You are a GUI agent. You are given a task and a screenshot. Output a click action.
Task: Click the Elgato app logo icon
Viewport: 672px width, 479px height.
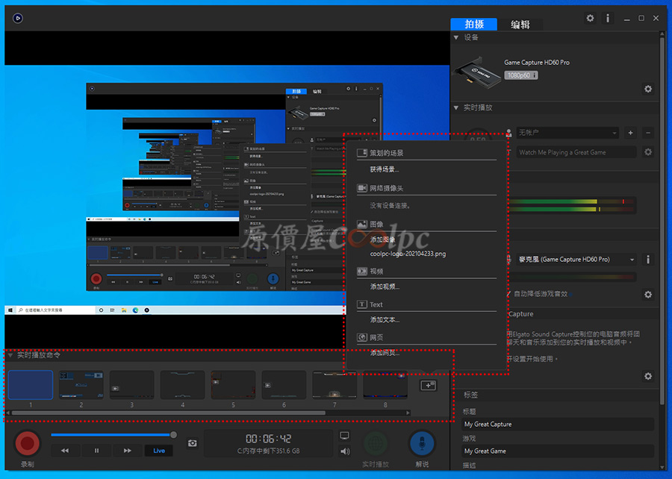(18, 18)
